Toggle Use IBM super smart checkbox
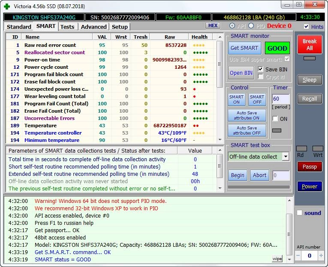The image size is (328, 267). [x=287, y=59]
